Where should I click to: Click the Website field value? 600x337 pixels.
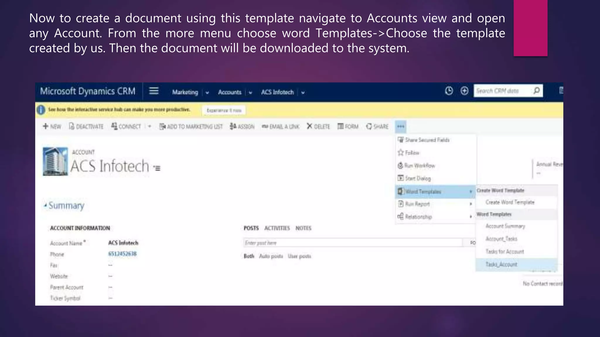[110, 276]
